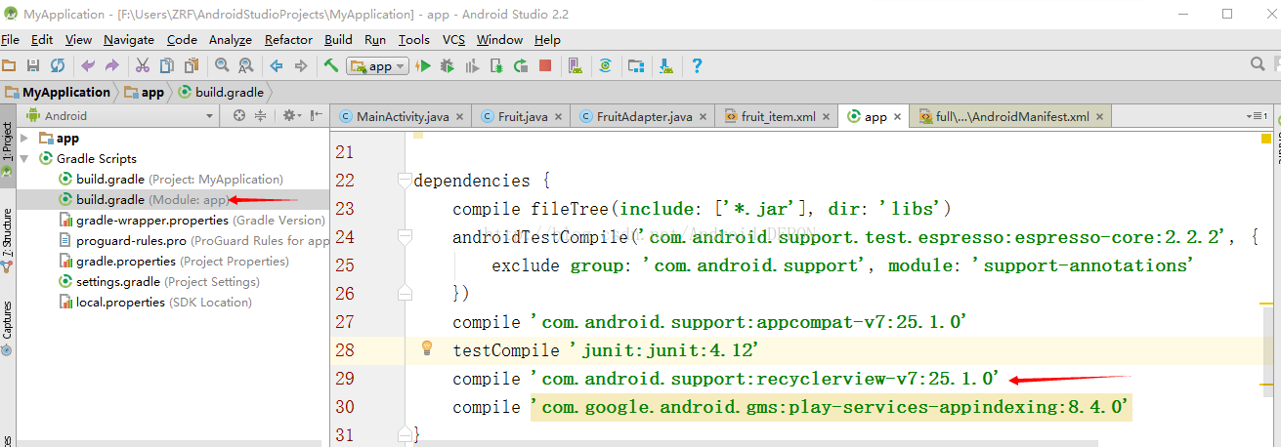Open the File menu
The width and height of the screenshot is (1281, 447).
pos(10,40)
